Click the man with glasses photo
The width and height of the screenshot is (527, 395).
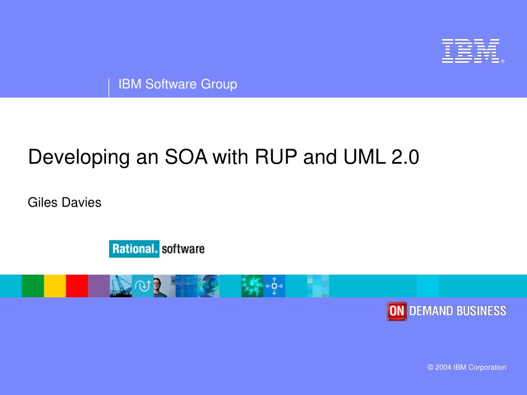(x=164, y=286)
